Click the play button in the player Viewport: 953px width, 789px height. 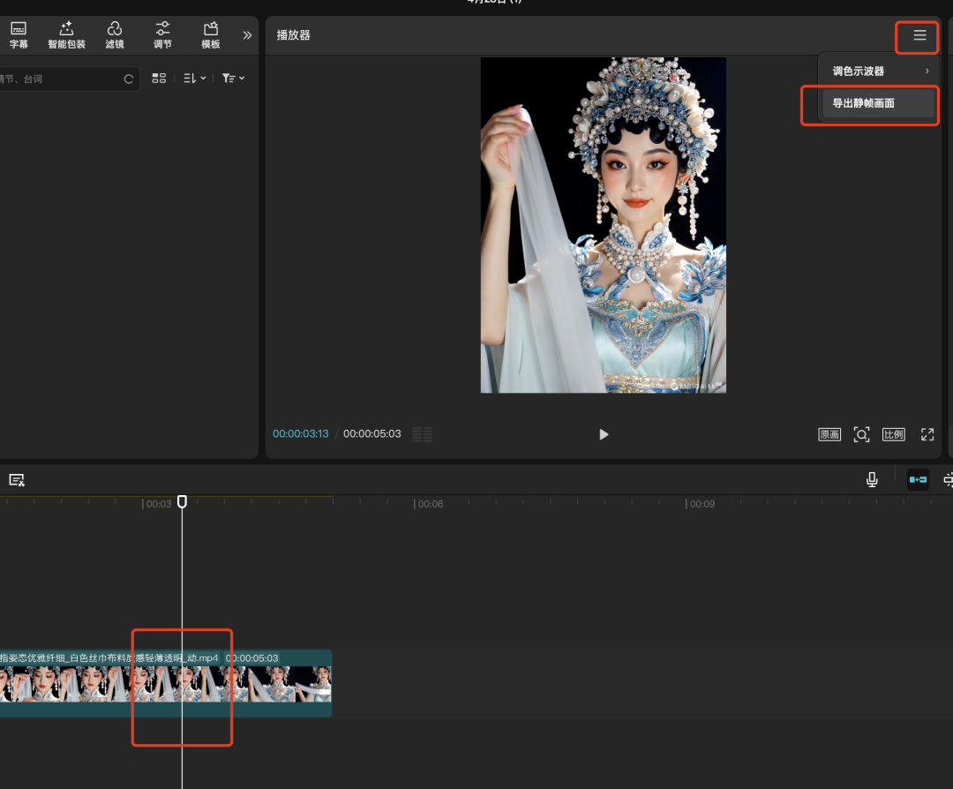tap(604, 434)
